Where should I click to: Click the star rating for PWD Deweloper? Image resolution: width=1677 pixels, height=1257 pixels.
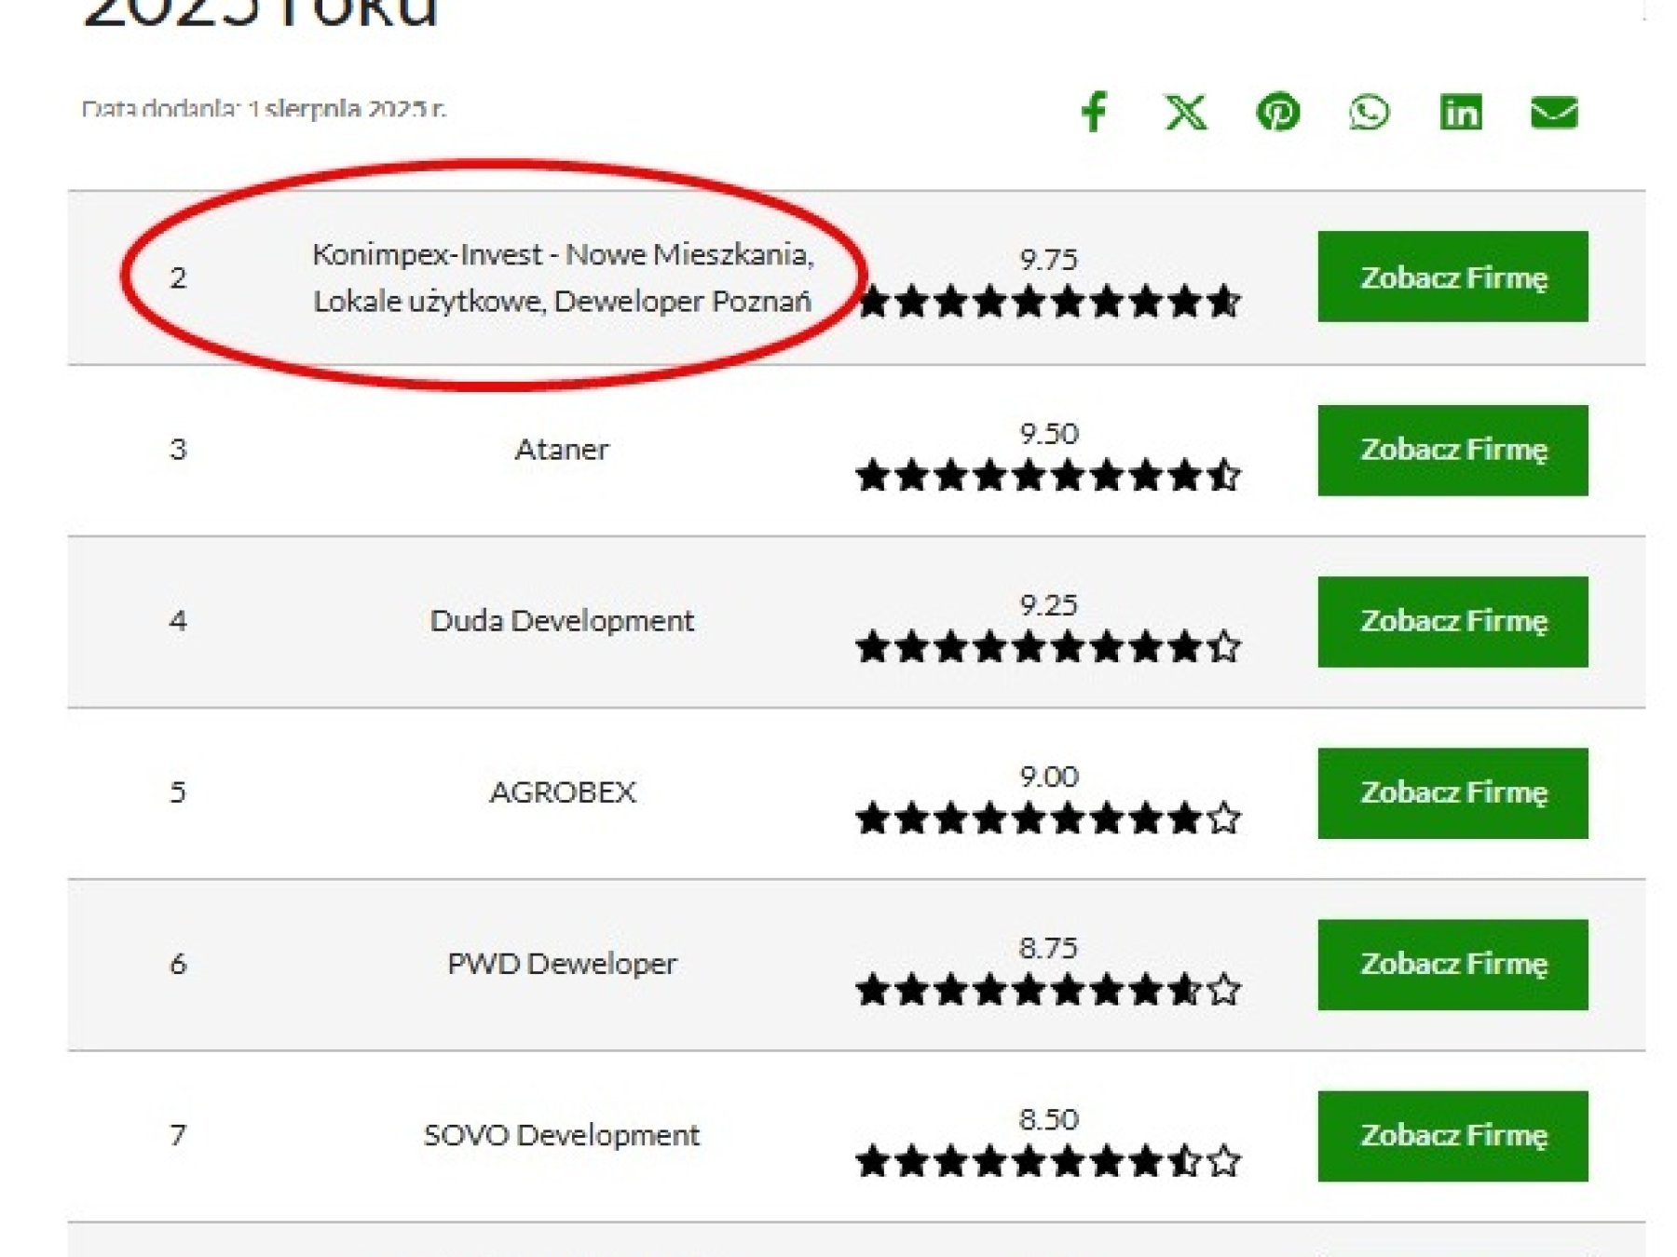(x=1048, y=990)
